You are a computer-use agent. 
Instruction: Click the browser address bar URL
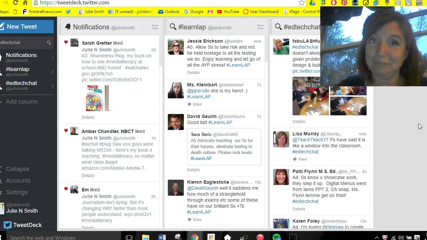click(74, 3)
